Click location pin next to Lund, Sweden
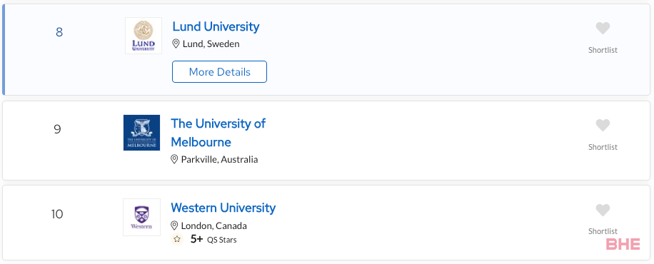This screenshot has height=264, width=654. click(176, 44)
